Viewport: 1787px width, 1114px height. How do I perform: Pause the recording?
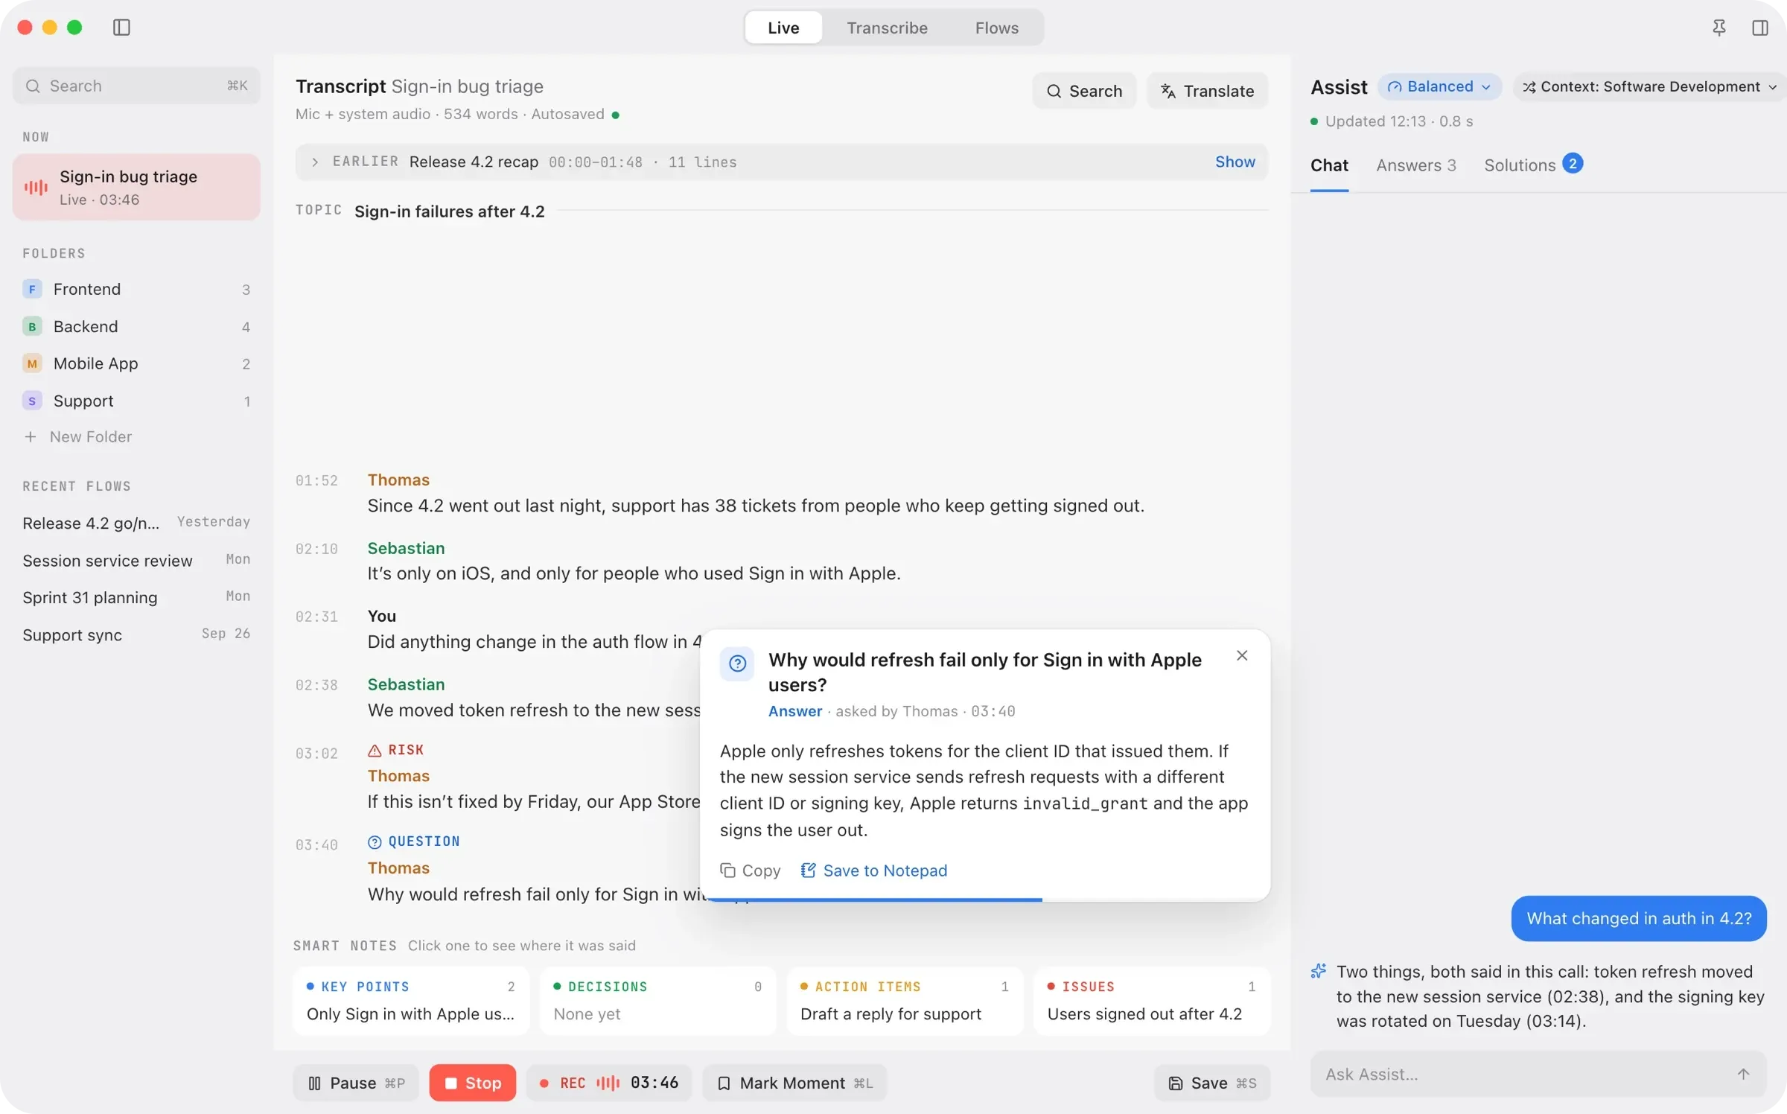356,1083
